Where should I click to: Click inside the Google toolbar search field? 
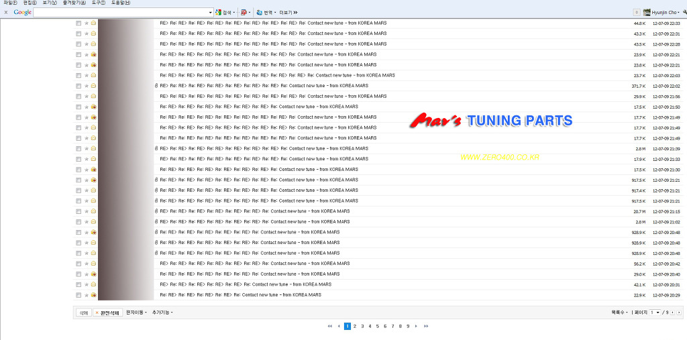click(121, 12)
